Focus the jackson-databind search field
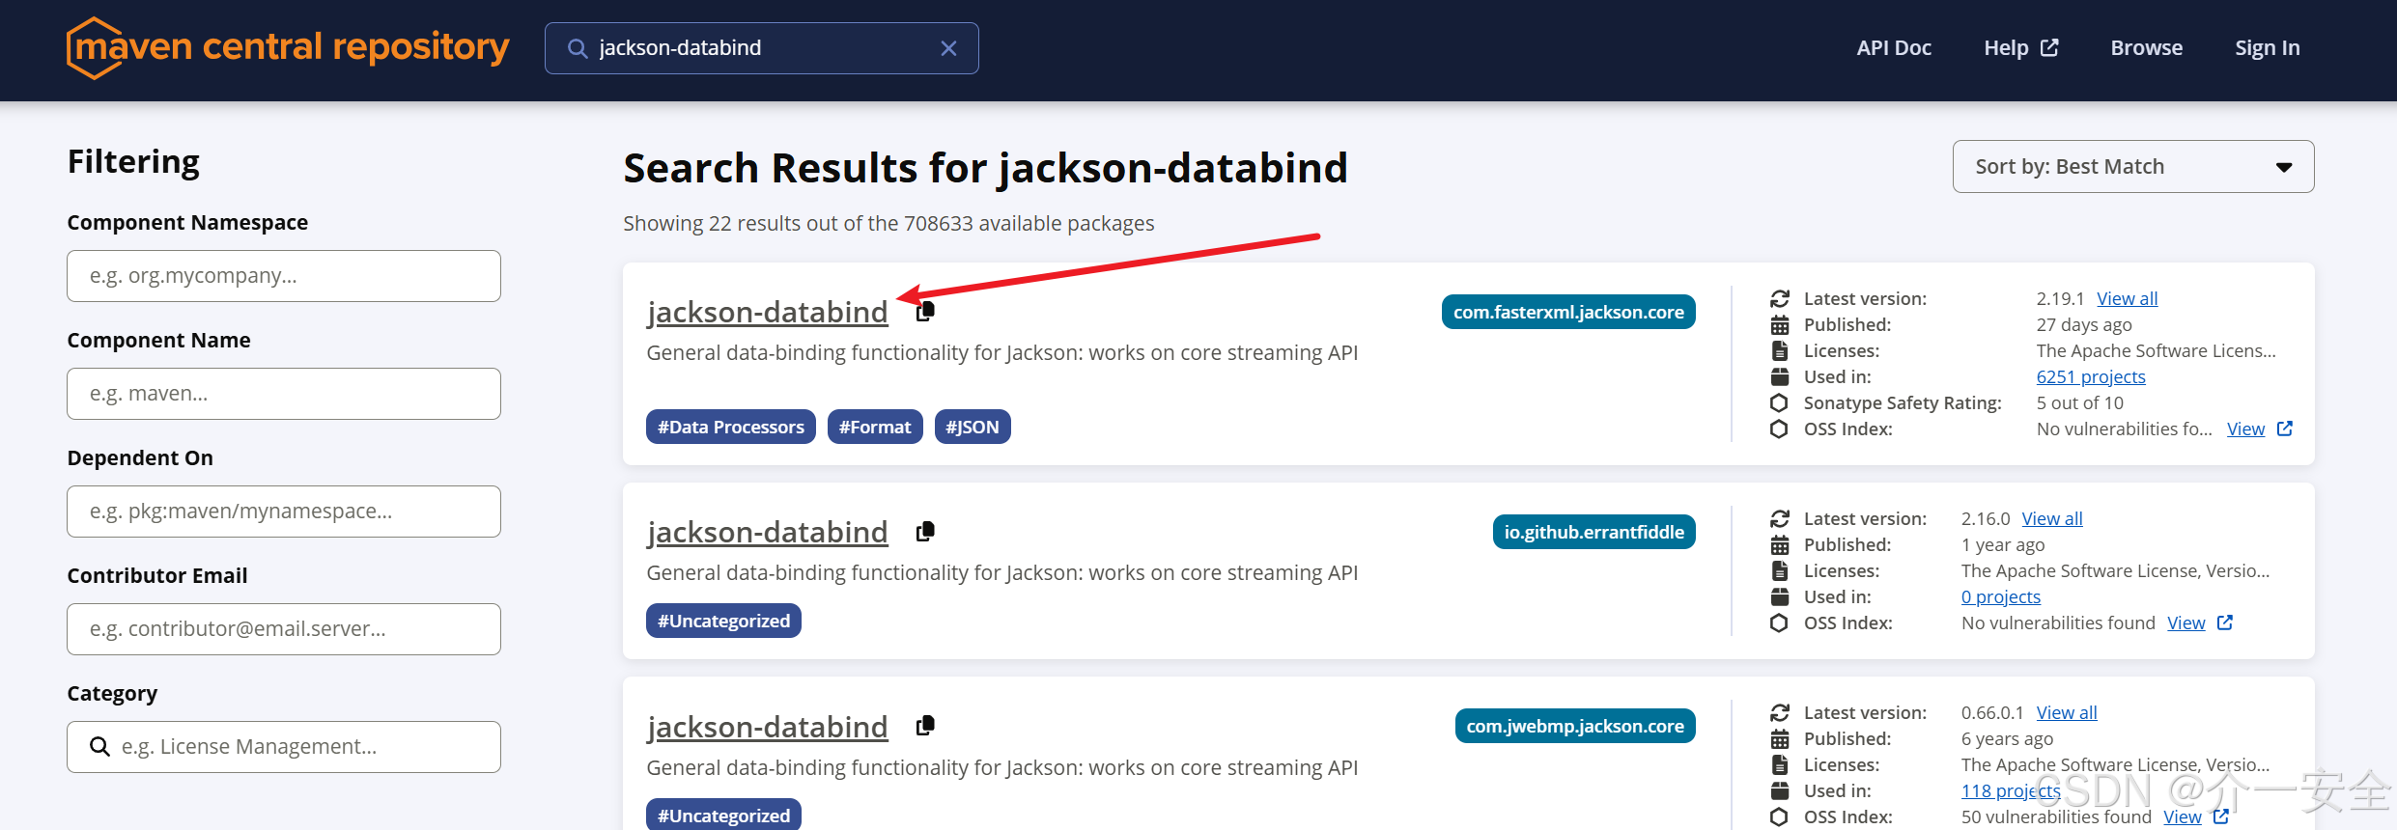Screen dimensions: 2397x830 tap(761, 48)
